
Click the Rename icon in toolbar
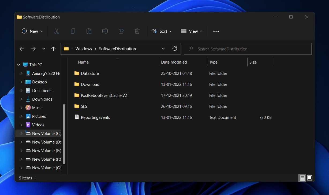(x=105, y=31)
